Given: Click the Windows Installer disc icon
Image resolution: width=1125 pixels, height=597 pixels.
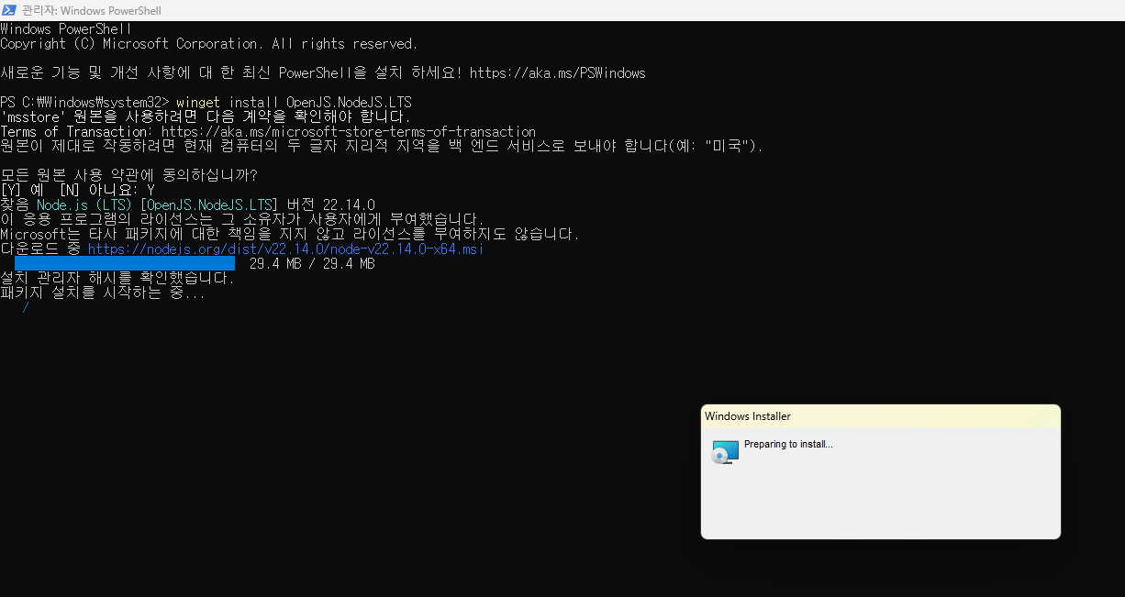Looking at the screenshot, I should pyautogui.click(x=725, y=452).
